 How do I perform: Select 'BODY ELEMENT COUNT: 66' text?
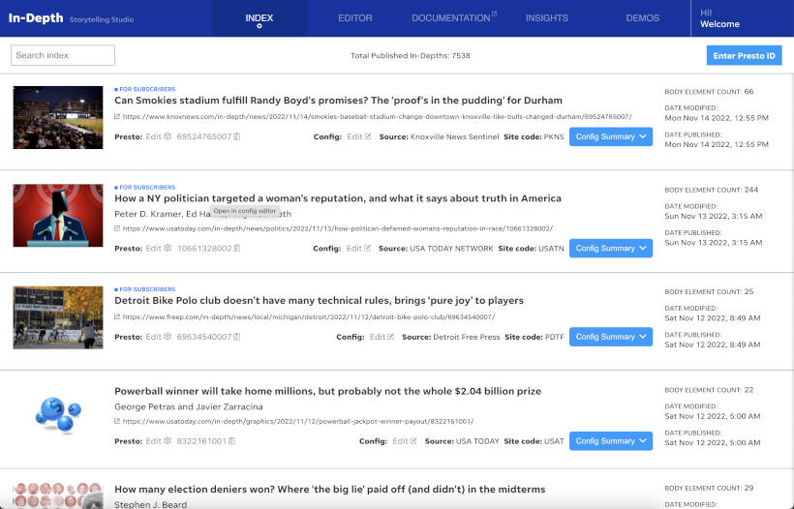[709, 92]
